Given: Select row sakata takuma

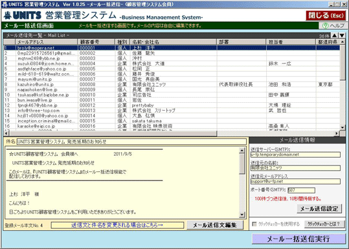Looking at the screenshot, I should click(x=172, y=121).
